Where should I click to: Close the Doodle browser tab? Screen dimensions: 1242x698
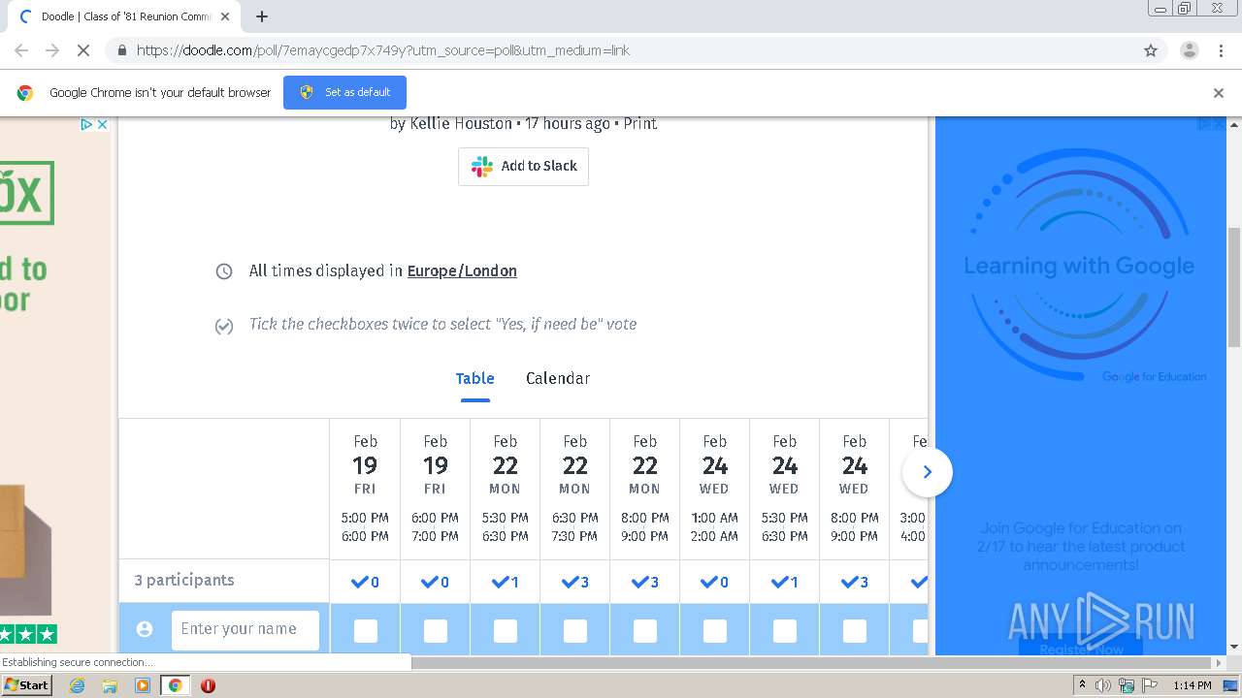[225, 16]
